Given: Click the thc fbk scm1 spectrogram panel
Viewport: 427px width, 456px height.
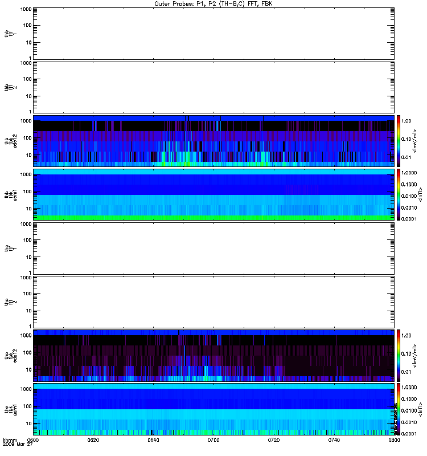Looking at the screenshot, I should pyautogui.click(x=214, y=409).
